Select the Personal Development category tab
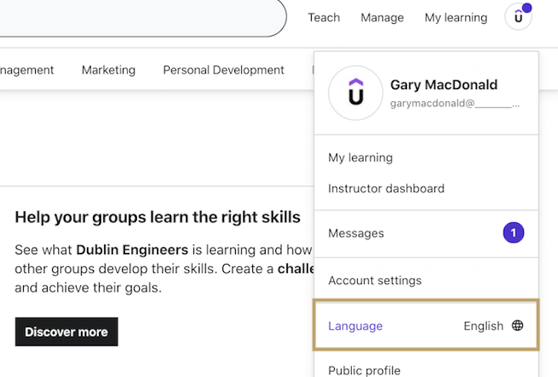Viewport: 558px width, 377px height. point(223,70)
